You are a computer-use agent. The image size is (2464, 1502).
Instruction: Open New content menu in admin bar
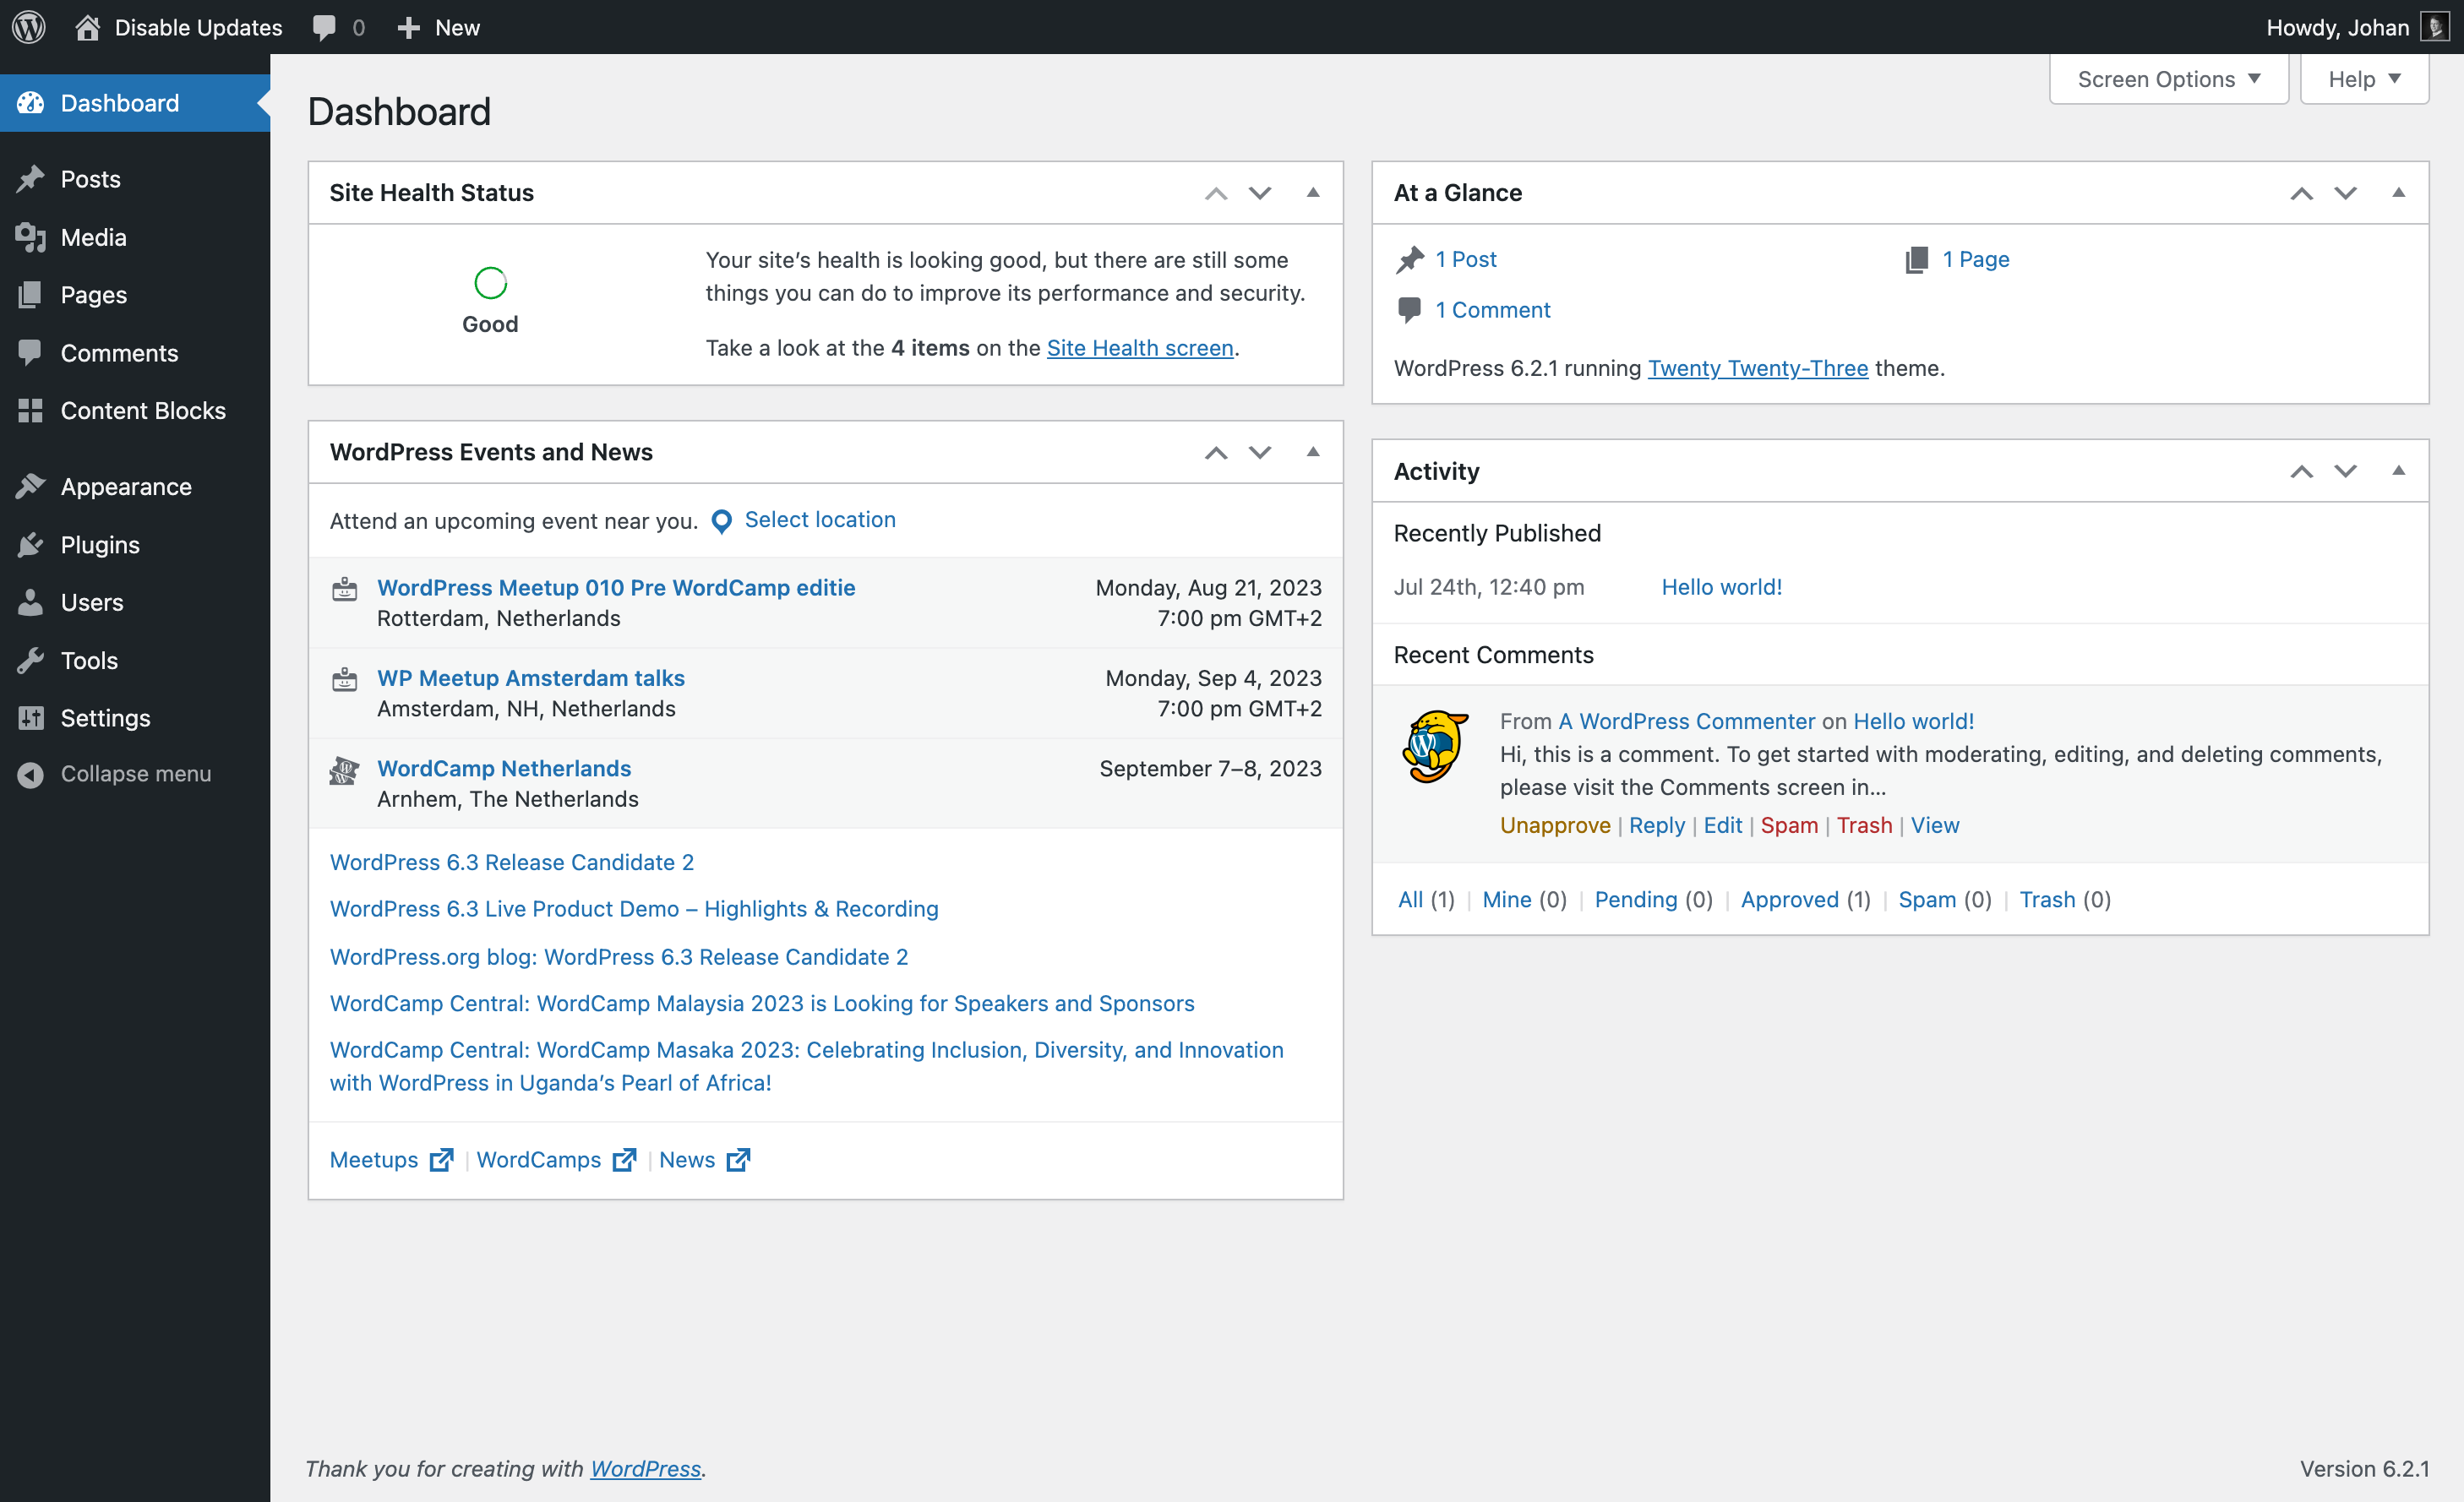[439, 27]
